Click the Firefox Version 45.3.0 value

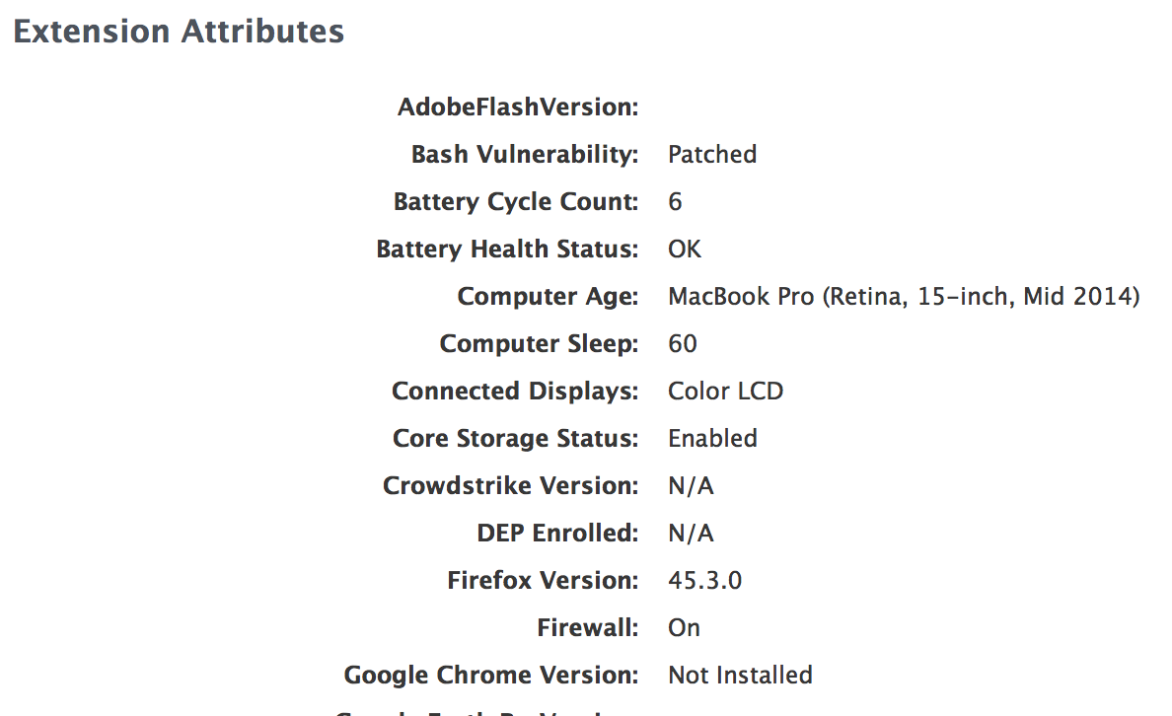coord(704,581)
